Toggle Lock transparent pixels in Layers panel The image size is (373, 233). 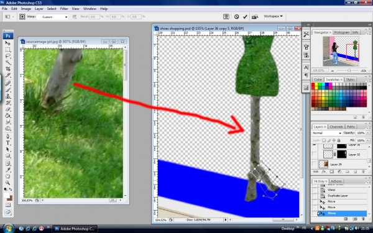coord(324,140)
